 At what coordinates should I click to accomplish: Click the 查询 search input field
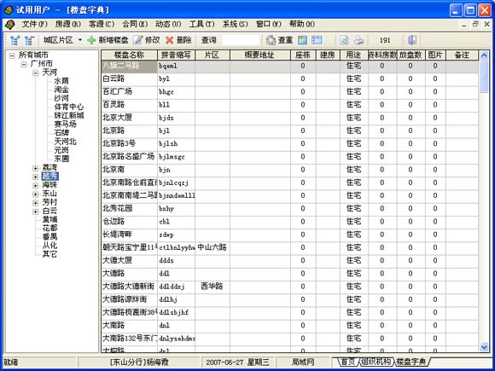241,40
